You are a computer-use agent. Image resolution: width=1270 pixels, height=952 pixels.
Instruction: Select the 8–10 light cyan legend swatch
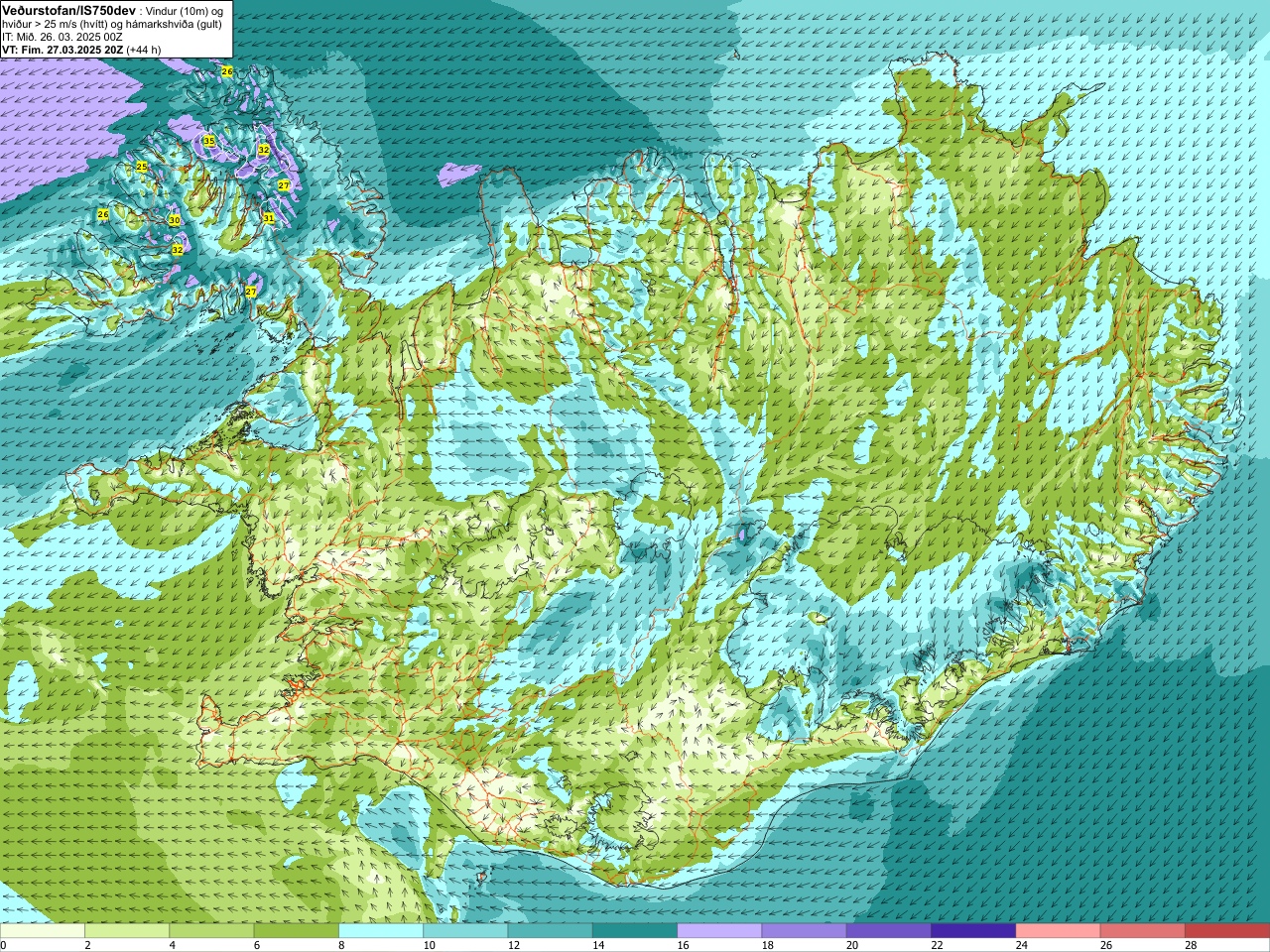381,931
